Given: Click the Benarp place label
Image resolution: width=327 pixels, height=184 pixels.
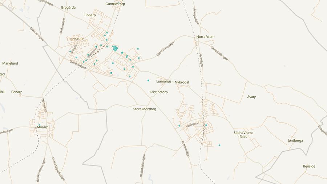Looking at the screenshot, I should pos(17,92).
